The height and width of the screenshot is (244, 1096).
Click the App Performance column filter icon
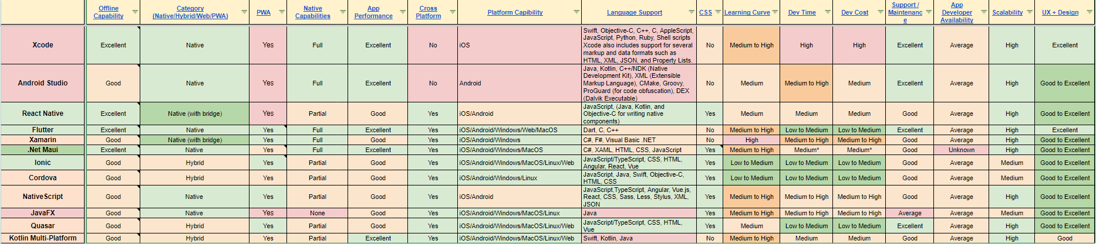[x=403, y=12]
